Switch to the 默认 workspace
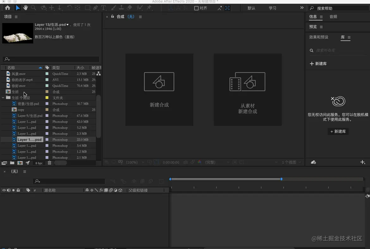 click(251, 8)
